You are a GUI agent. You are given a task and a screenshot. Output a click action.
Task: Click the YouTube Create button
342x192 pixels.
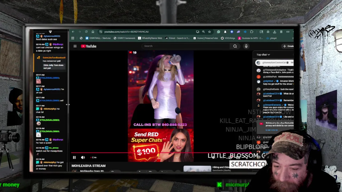click(x=288, y=46)
